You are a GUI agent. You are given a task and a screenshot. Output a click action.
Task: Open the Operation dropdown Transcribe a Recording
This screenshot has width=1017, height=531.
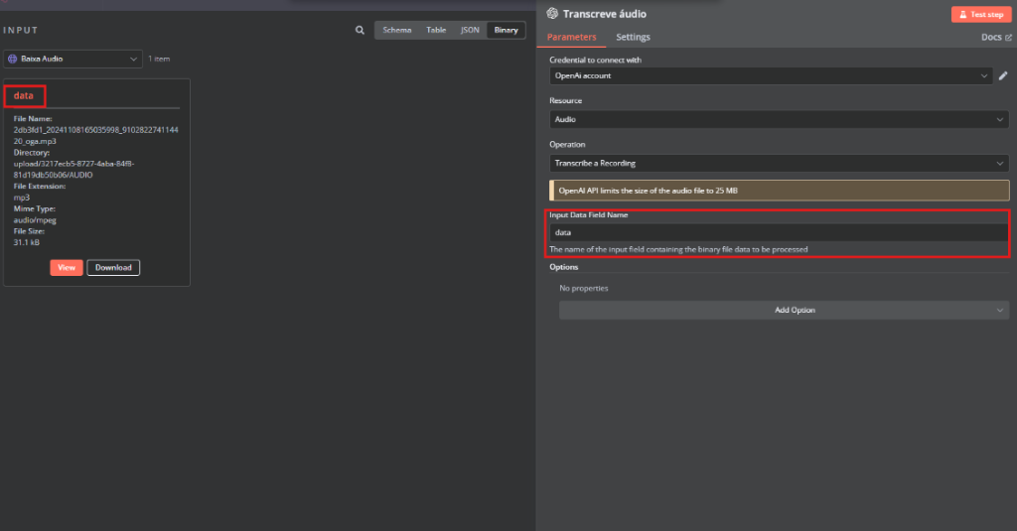(x=779, y=164)
